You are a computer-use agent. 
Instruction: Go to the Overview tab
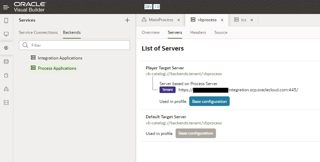pos(151,32)
